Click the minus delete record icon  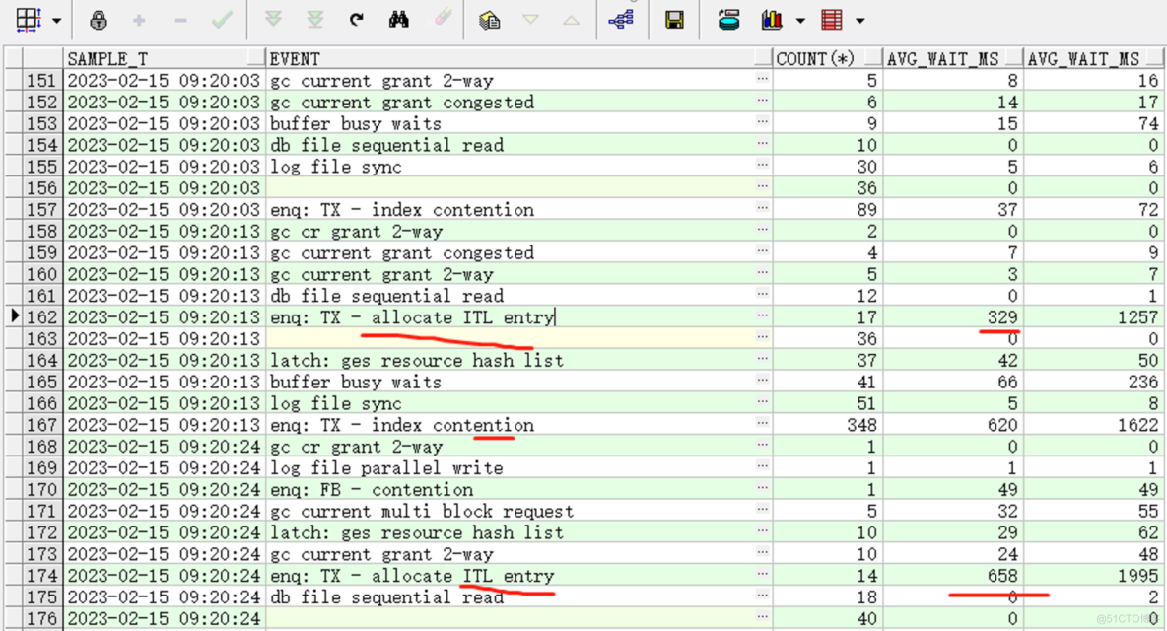pos(180,20)
